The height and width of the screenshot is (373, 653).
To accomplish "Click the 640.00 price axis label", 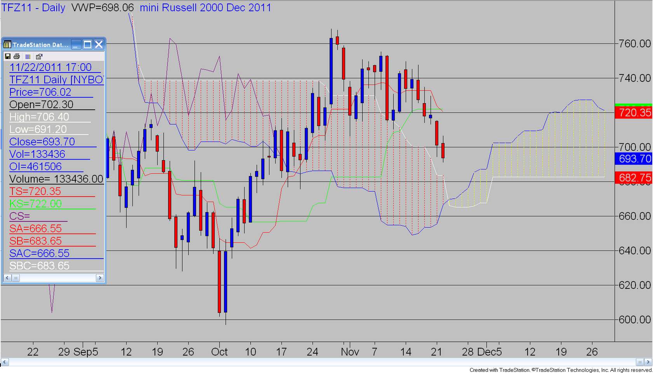I will (635, 250).
